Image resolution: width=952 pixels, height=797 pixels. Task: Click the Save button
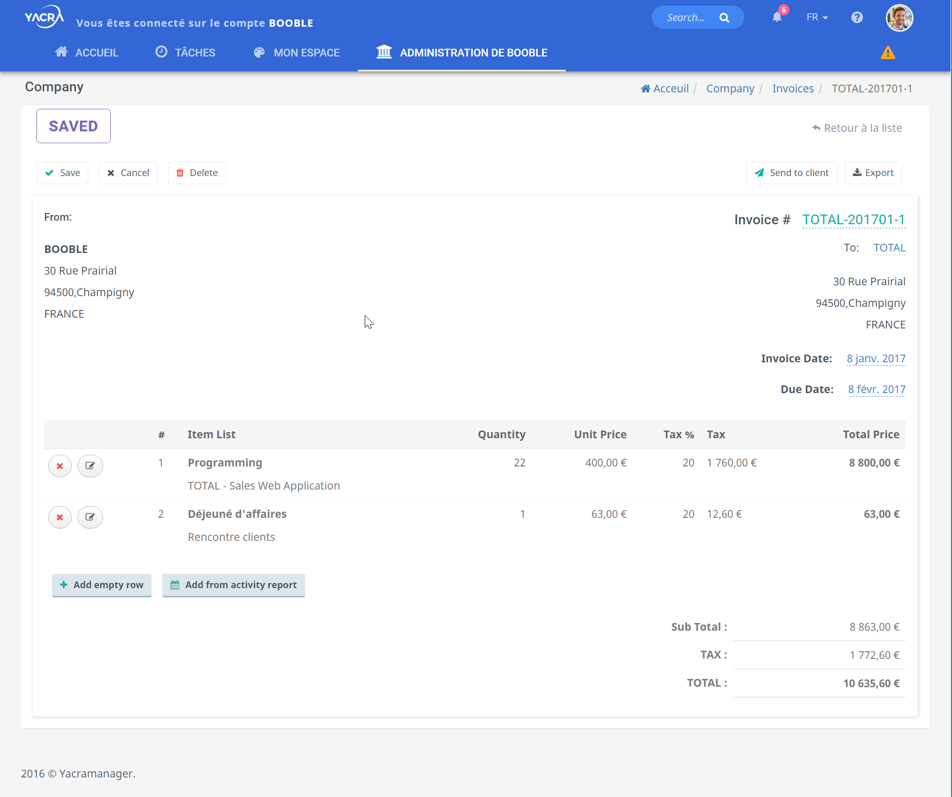click(x=63, y=173)
